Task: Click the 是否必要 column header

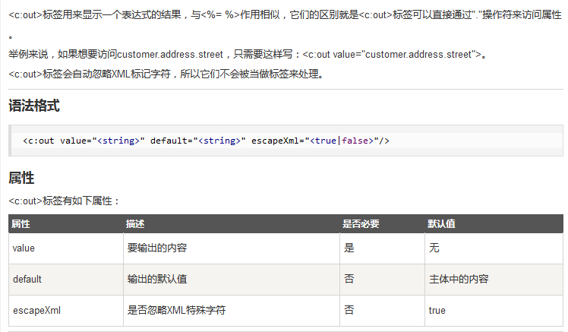Action: 361,224
